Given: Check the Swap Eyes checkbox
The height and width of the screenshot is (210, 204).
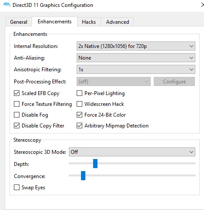Looking at the screenshot, I should coord(16,188).
